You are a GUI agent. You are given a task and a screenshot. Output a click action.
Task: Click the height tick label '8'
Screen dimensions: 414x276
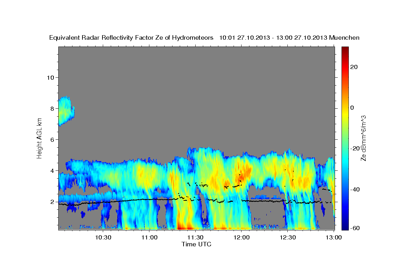pyautogui.click(x=52, y=108)
